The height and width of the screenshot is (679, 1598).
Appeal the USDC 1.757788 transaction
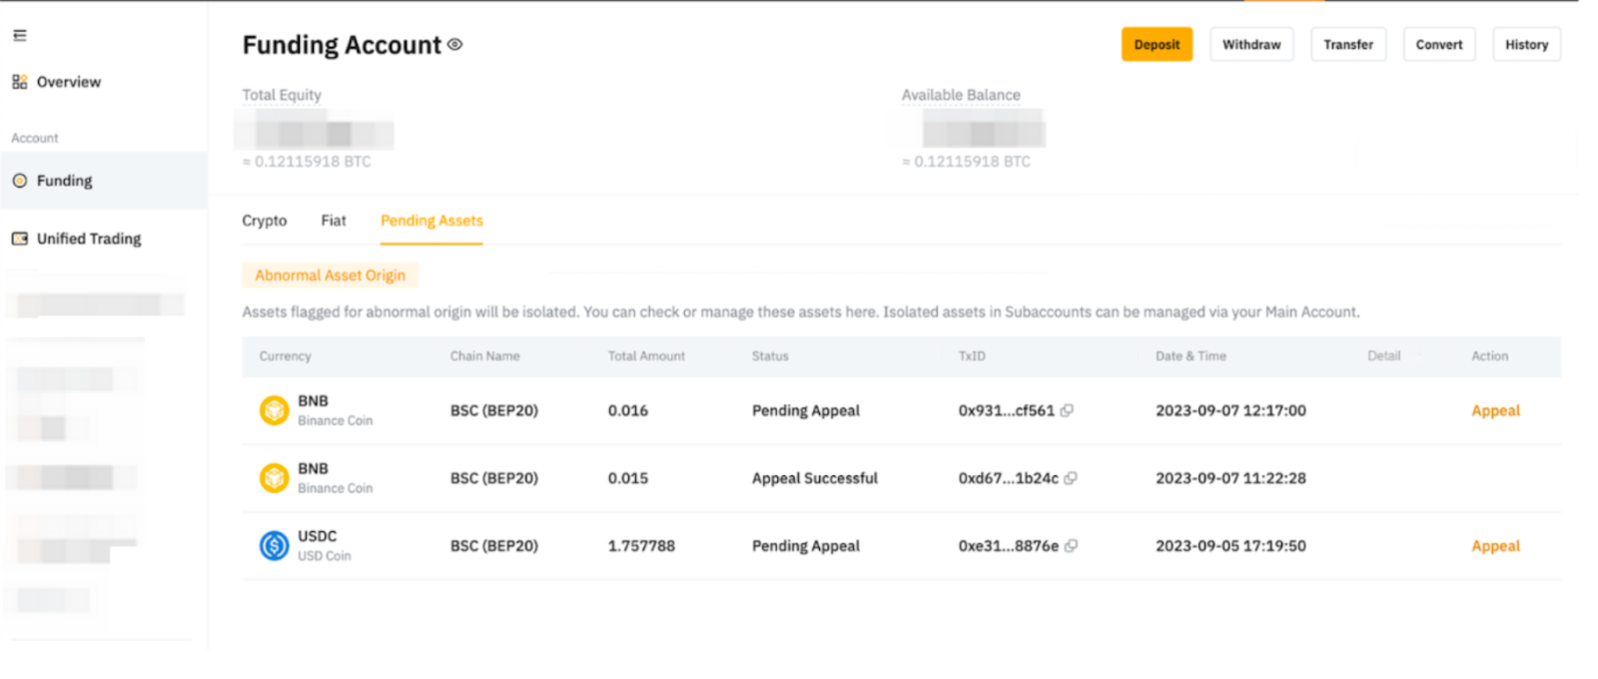pos(1495,546)
